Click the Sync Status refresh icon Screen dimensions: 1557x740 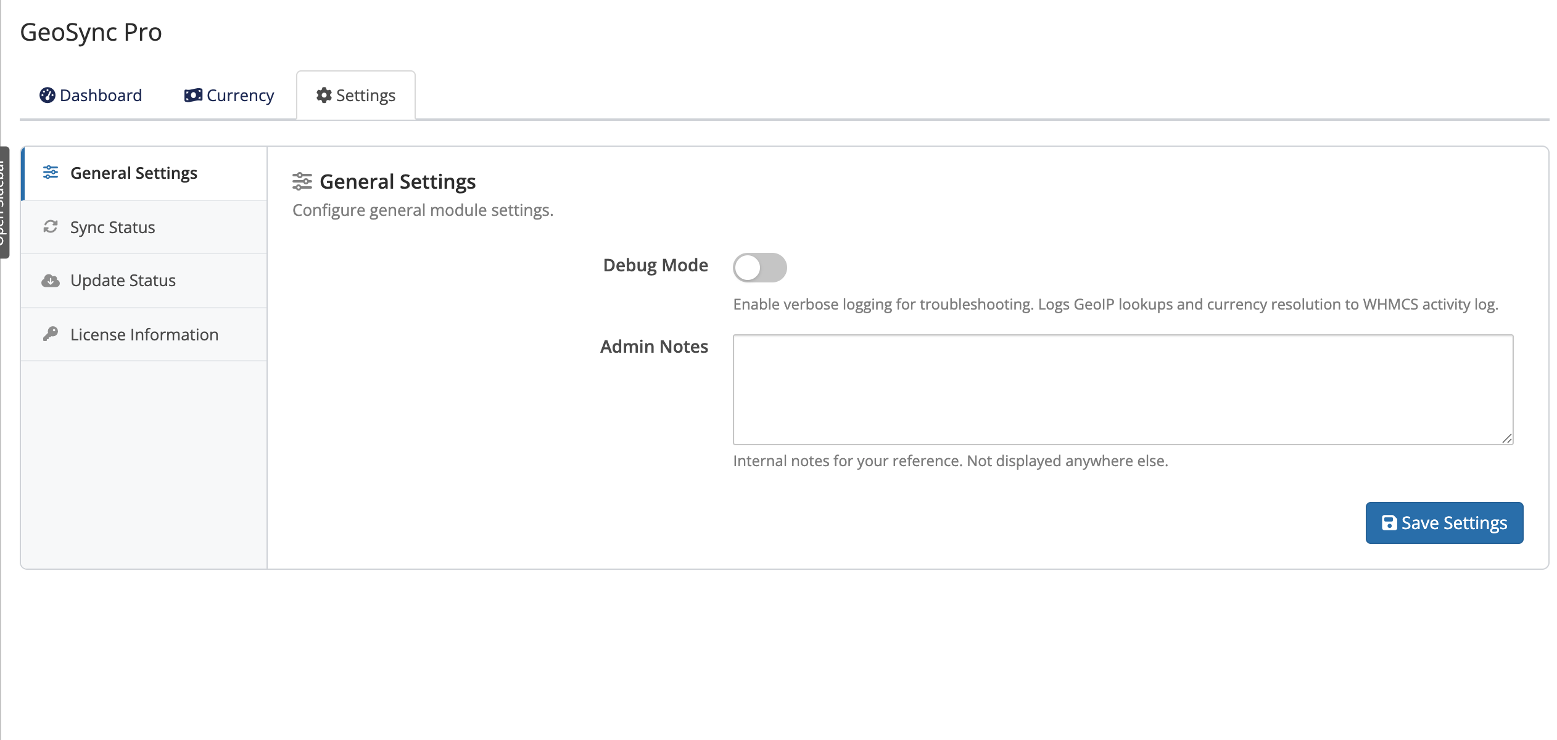tap(51, 227)
